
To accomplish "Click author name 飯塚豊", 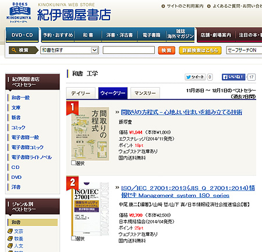I will 125,122.
